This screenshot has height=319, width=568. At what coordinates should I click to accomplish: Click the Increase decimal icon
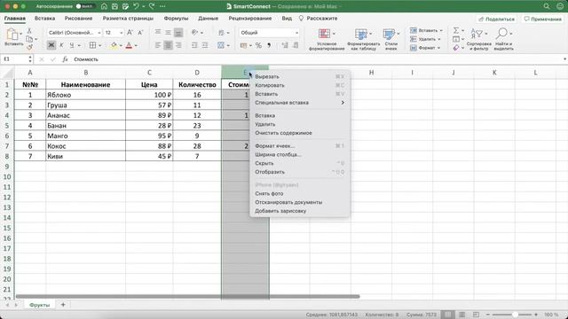285,45
